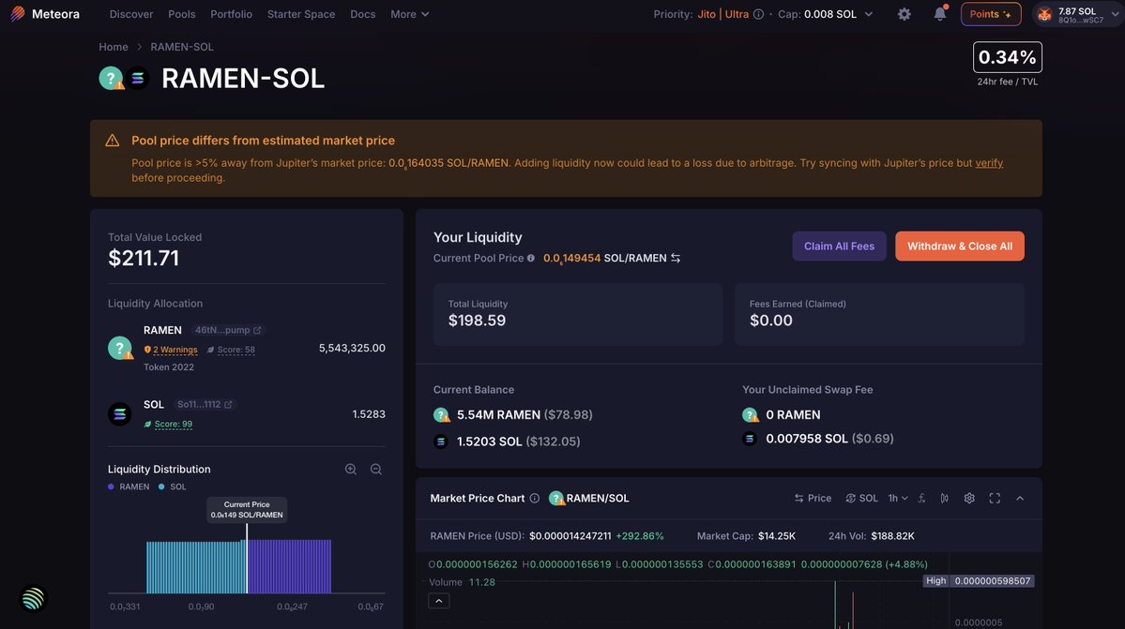Open the 1h timeframe dropdown
Viewport: 1125px width, 629px height.
(898, 498)
